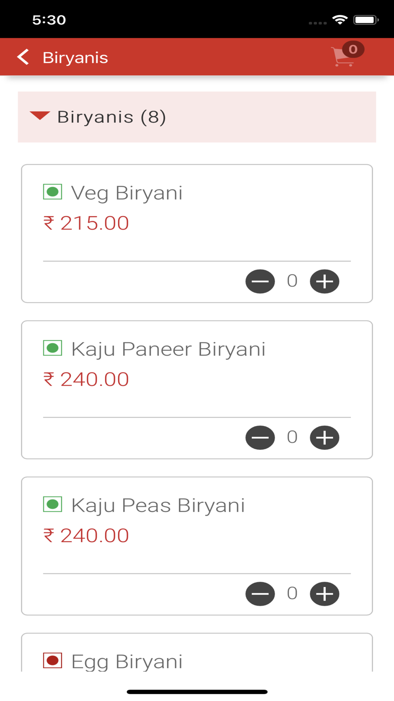
Task: Remove one Kaju Paneer Biryani
Action: pos(260,438)
